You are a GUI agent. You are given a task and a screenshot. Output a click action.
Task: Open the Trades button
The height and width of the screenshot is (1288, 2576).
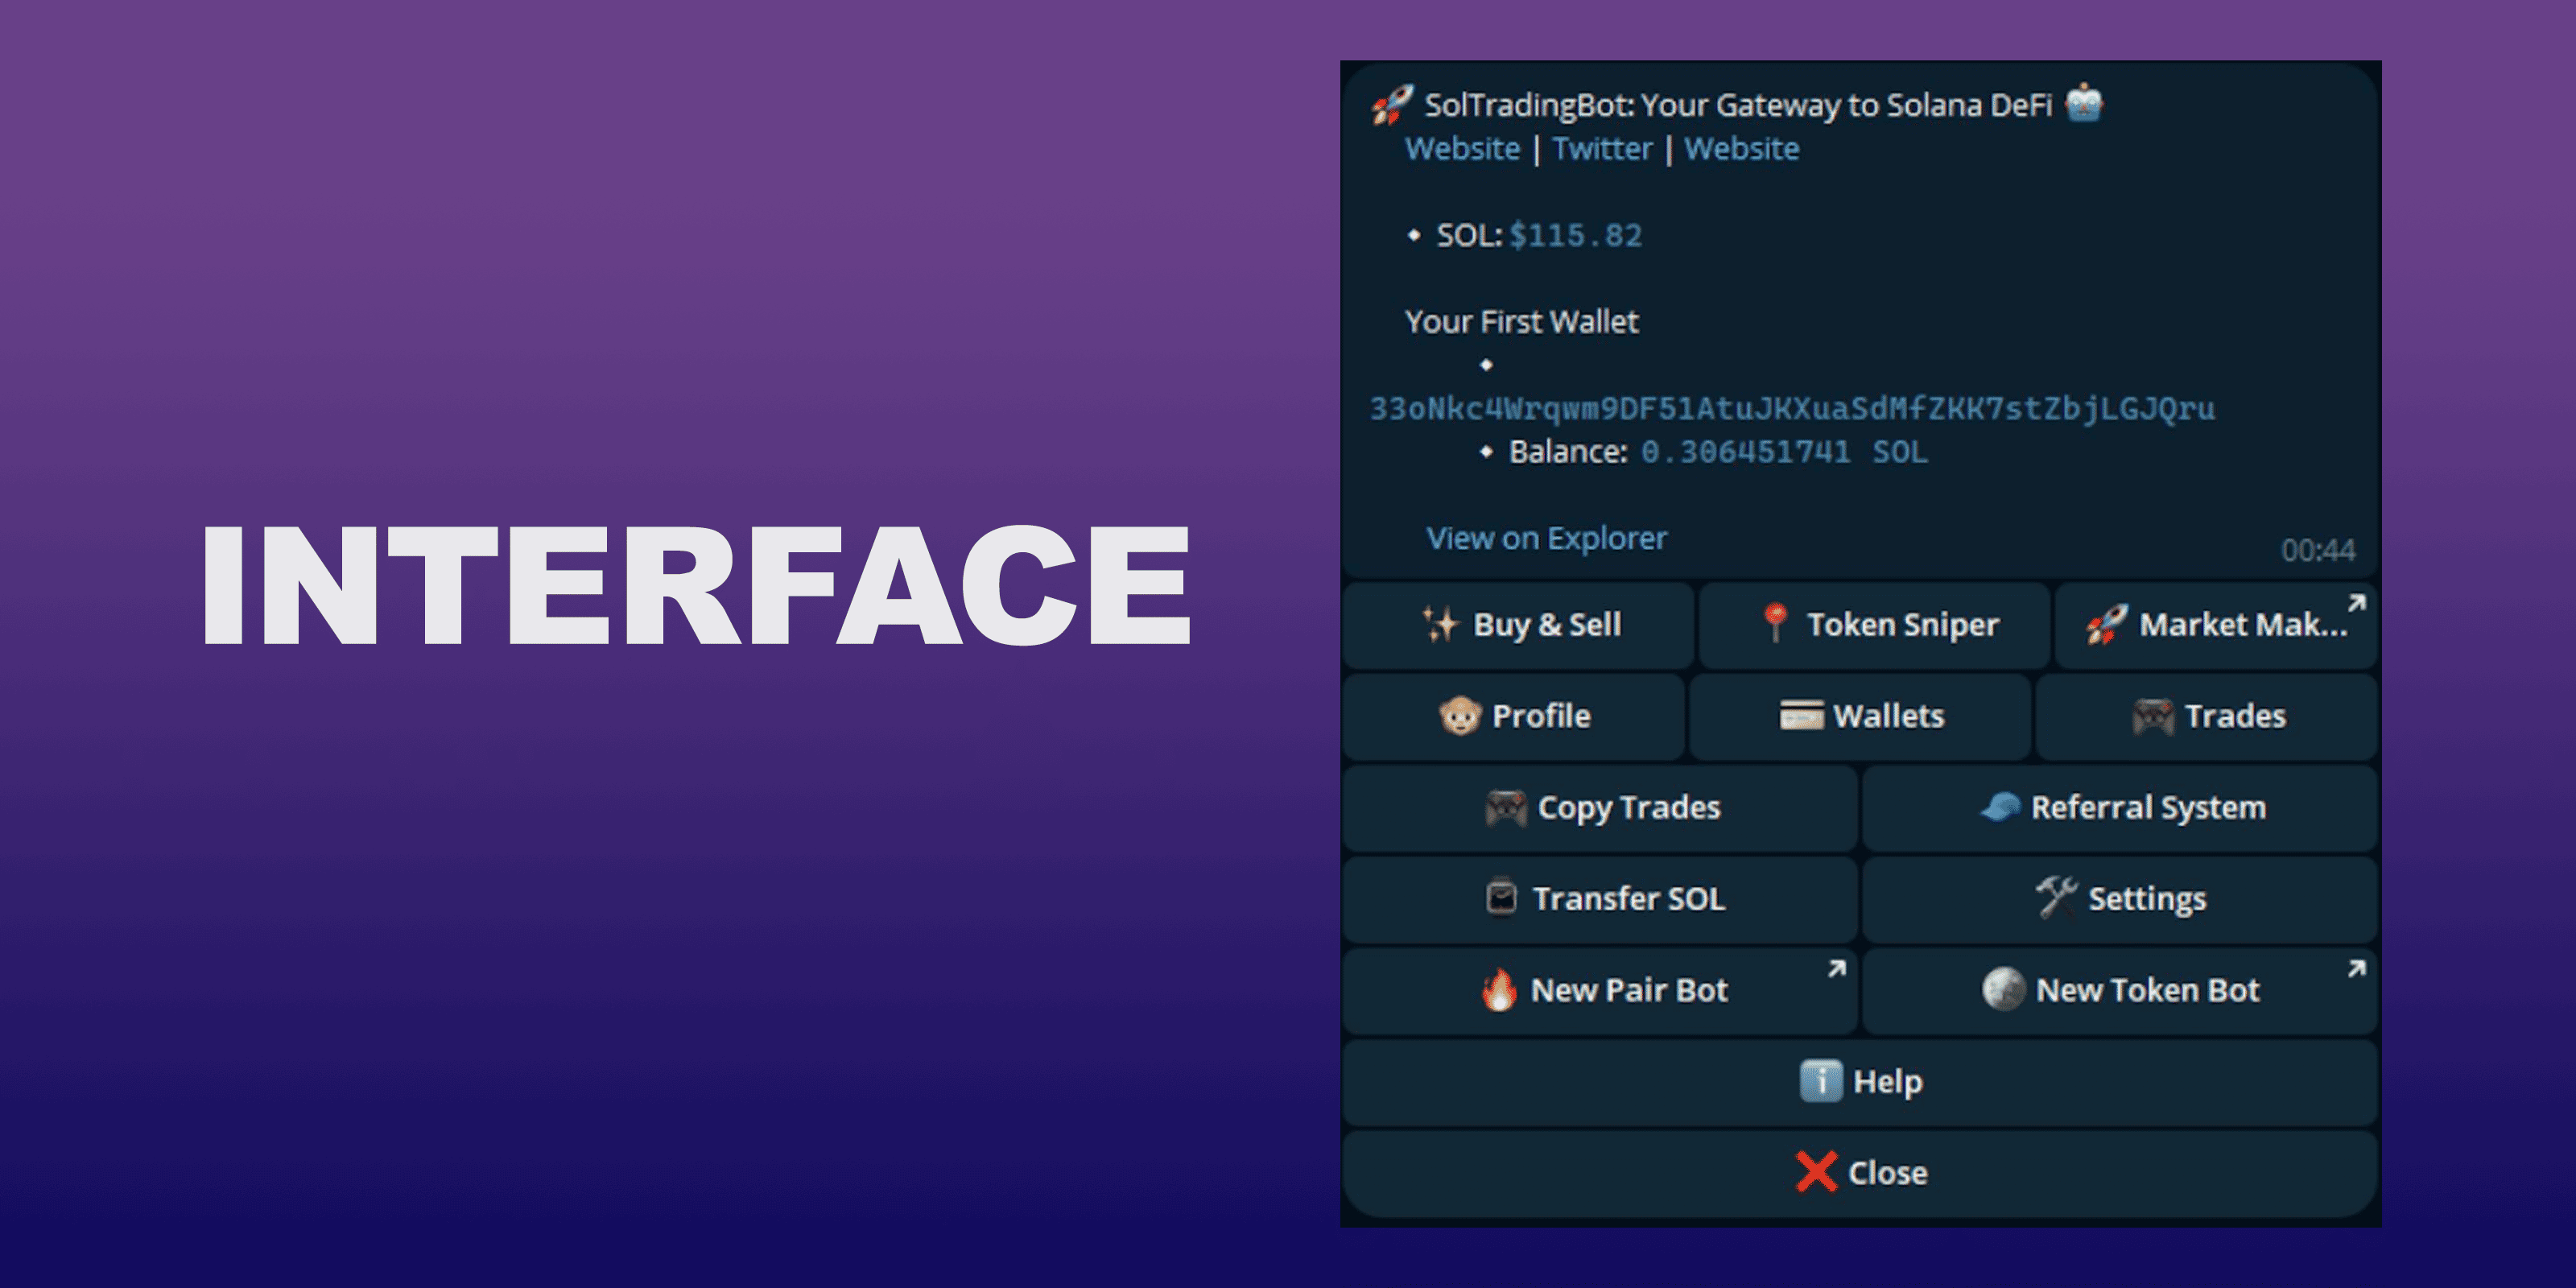click(x=2208, y=716)
